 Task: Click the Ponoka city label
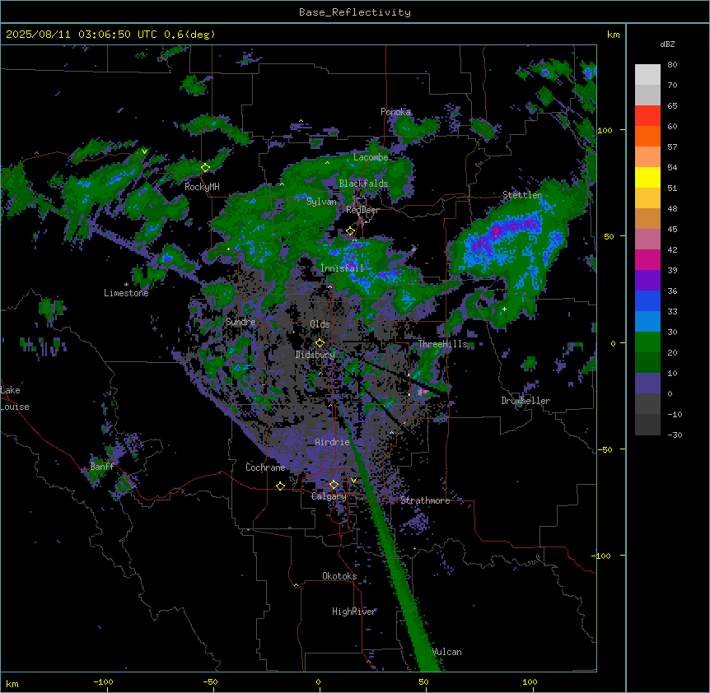395,112
